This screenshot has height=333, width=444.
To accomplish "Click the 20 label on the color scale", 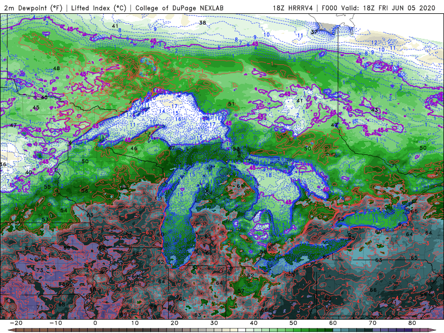I will click(x=174, y=323).
